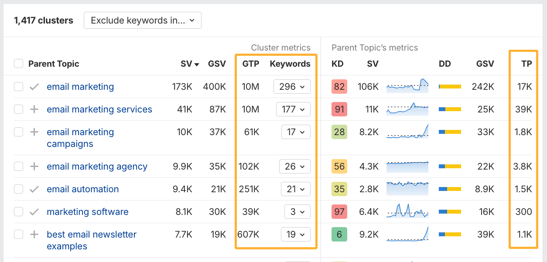Click the plus icon beside best email newsletter examples
This screenshot has width=547, height=262.
(x=34, y=234)
